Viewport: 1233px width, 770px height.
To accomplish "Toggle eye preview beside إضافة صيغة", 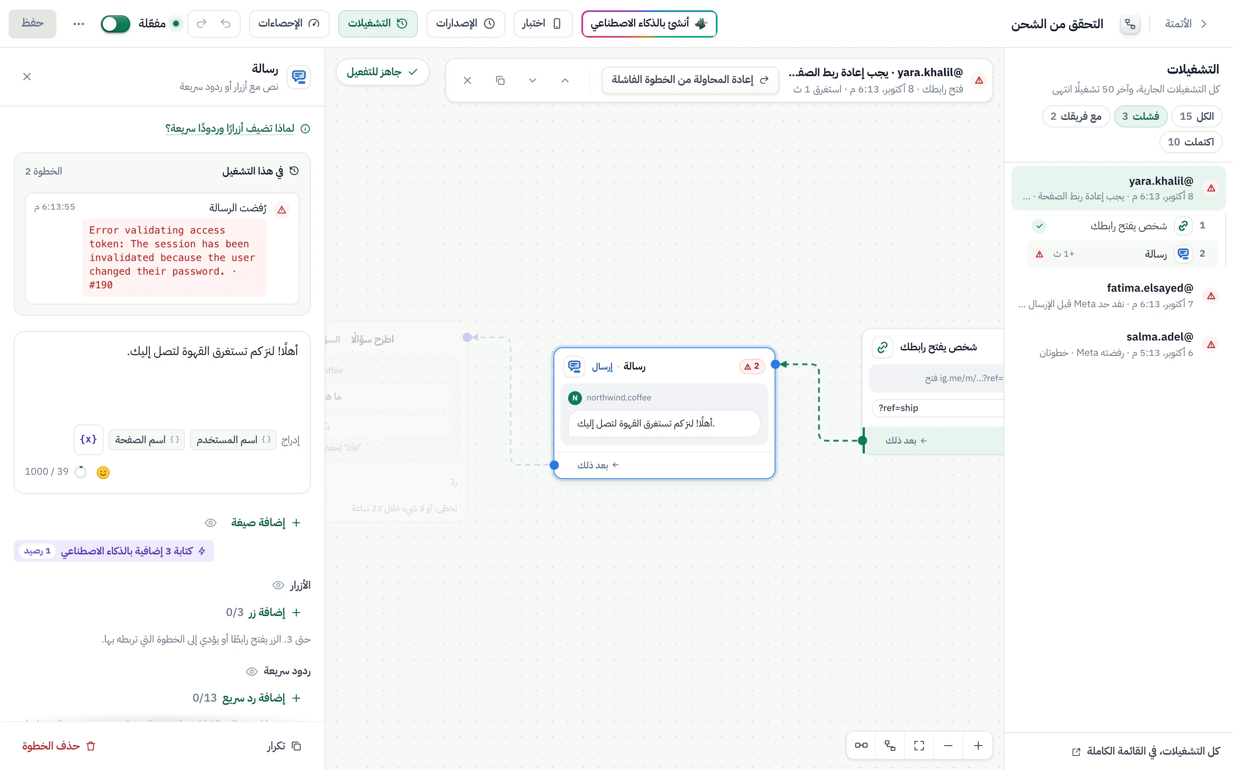I will pos(211,522).
